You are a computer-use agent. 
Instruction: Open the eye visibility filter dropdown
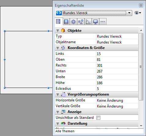click(138, 13)
